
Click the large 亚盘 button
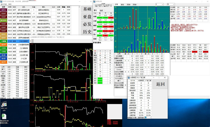click(87, 17)
